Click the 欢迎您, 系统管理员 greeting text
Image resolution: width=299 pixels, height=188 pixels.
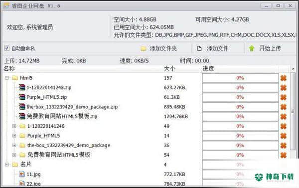[x=30, y=27]
